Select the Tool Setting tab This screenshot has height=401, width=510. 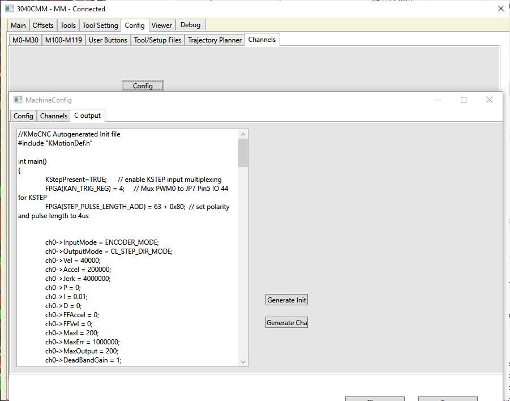coord(100,25)
